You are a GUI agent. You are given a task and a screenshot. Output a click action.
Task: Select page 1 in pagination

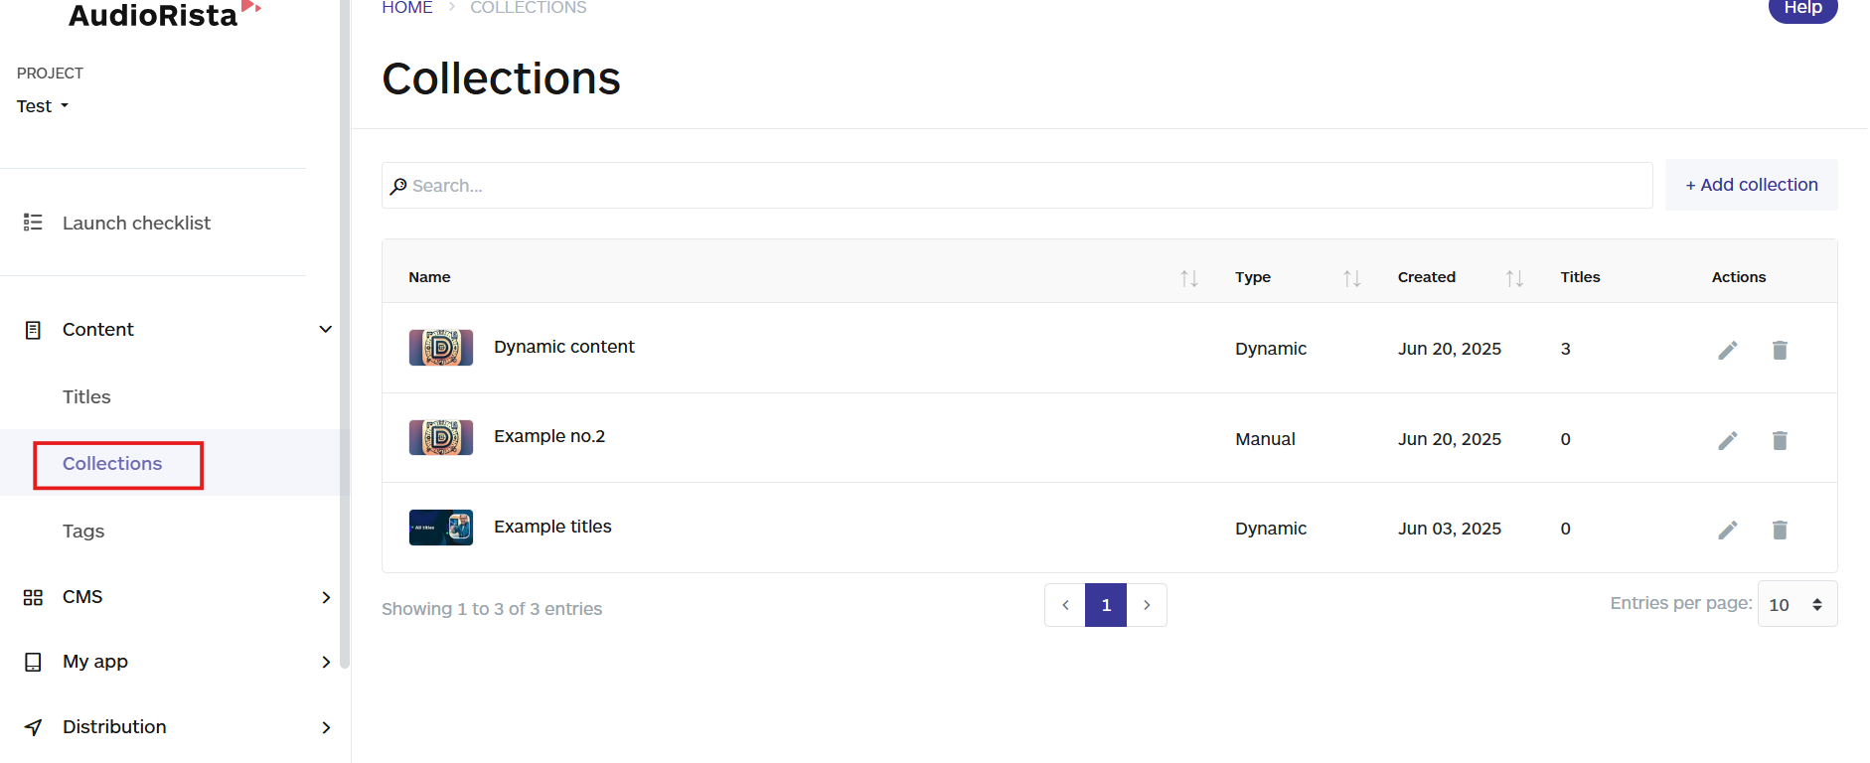pos(1106,605)
